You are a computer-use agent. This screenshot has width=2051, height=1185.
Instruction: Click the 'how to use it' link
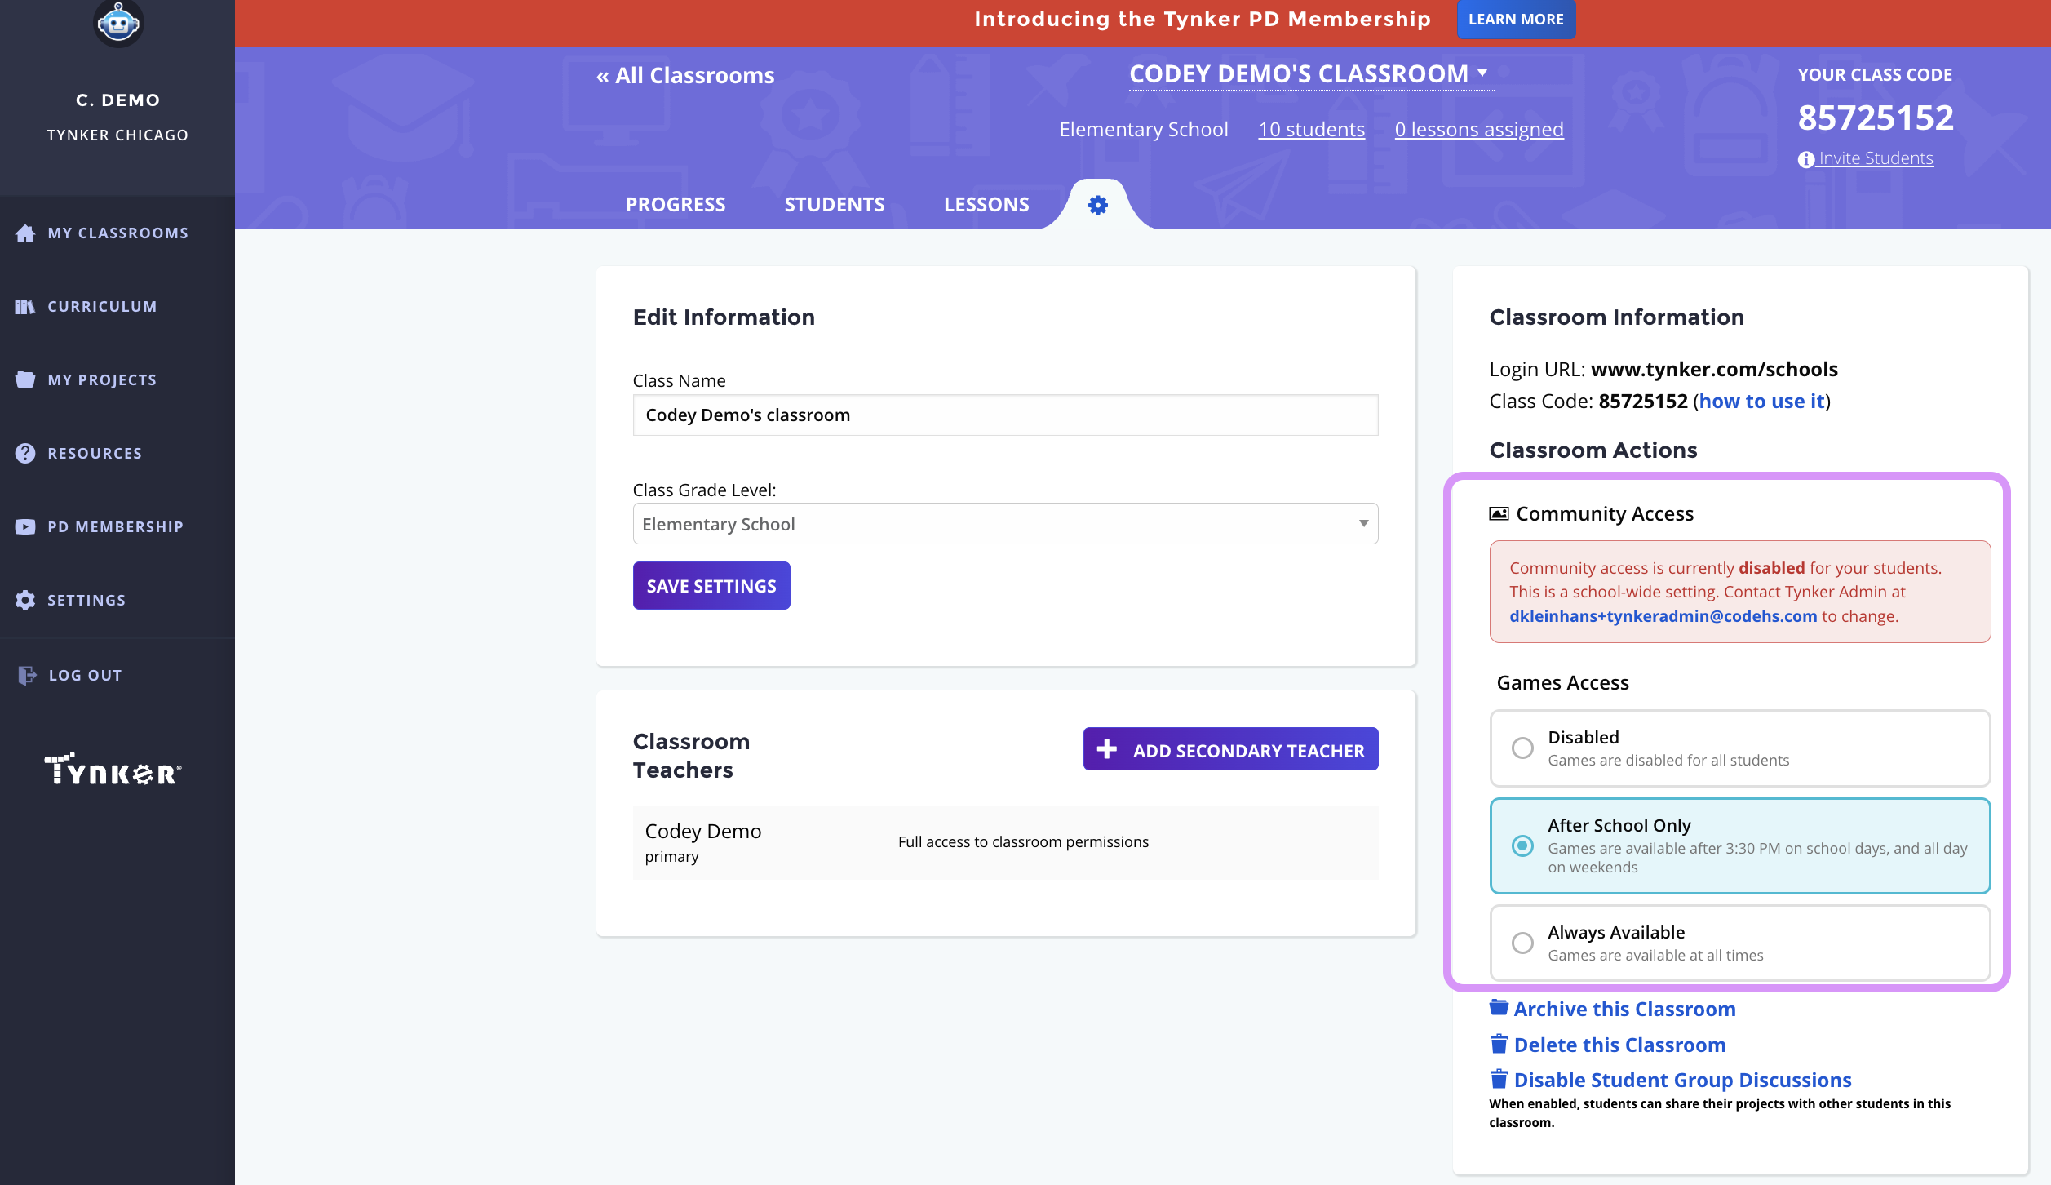tap(1761, 402)
